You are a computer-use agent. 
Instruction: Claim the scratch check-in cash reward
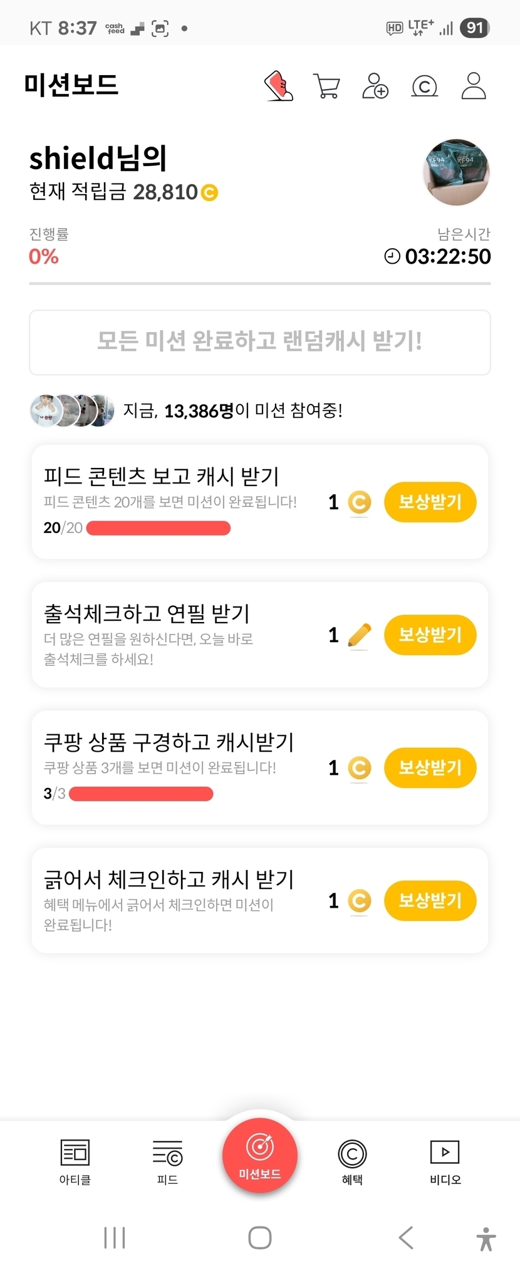point(430,900)
